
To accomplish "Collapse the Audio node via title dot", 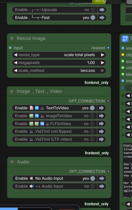I will coord(12,162).
